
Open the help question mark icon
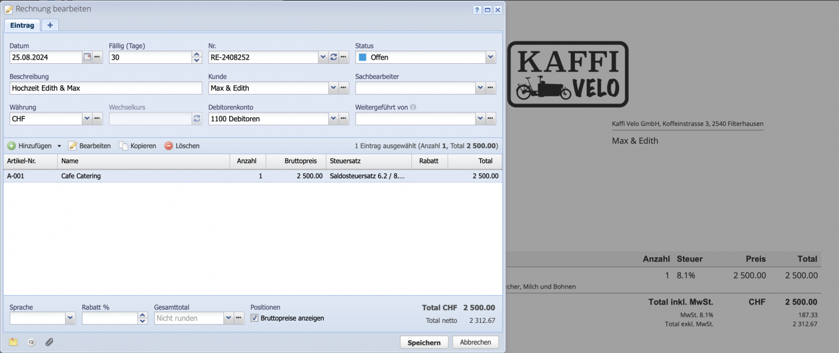(477, 9)
